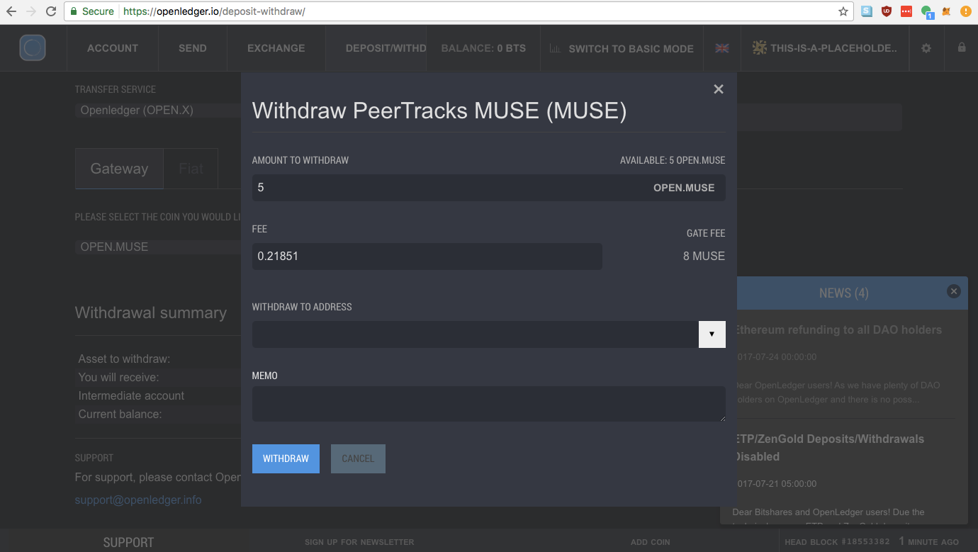Click the account avatar icon beside THIS-IS-A-PLACEHOLDE
Screen dimensions: 978x552
tap(760, 47)
